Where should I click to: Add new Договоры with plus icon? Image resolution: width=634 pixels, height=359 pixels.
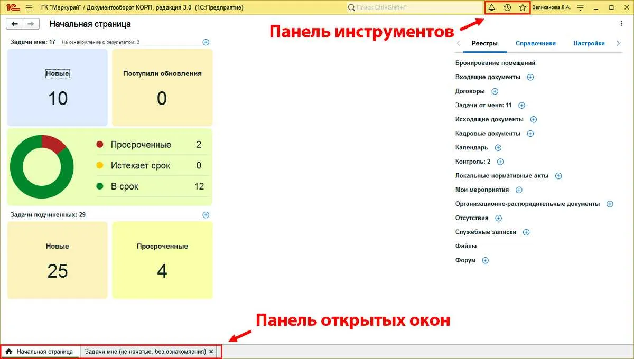point(495,91)
